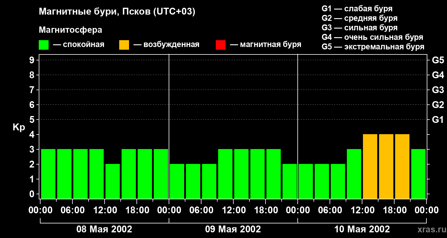This screenshot has width=447, height=238.
Task: Click the green bar at 21:00–00:00 on 09 May
Action: click(x=290, y=181)
